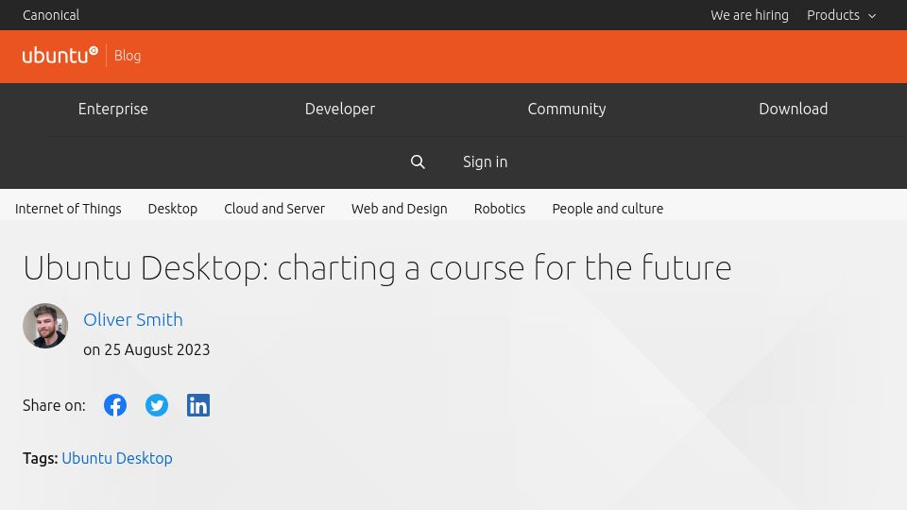Select the Cloud and Server category
907x510 pixels.
[x=275, y=209]
